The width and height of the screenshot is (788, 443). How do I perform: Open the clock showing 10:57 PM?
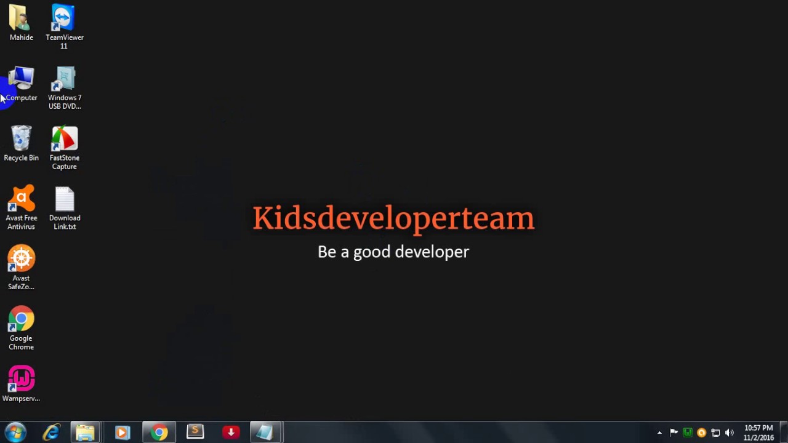tap(758, 433)
